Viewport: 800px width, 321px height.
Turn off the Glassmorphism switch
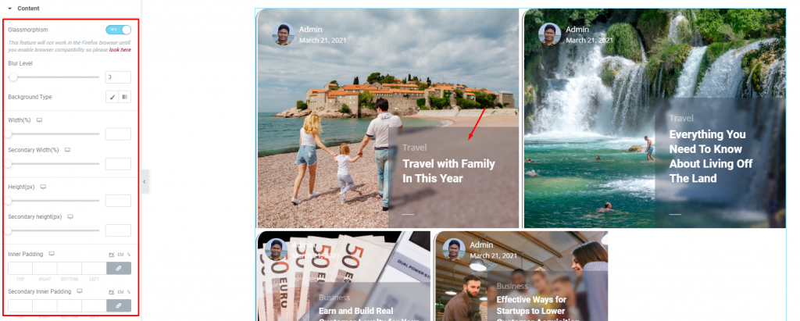(119, 30)
